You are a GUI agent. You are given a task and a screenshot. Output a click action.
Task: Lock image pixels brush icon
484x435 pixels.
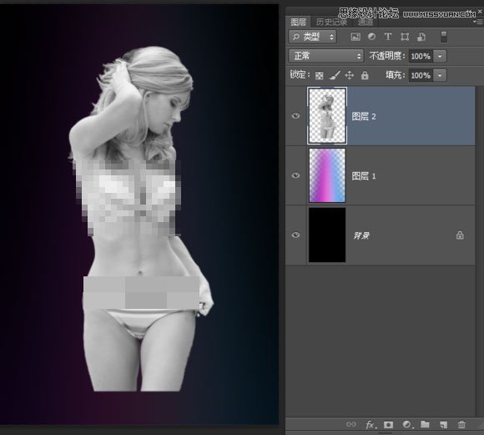(335, 75)
